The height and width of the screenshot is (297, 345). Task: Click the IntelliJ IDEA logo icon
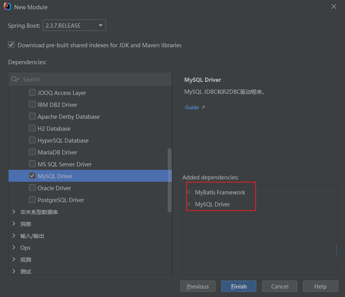(x=7, y=7)
